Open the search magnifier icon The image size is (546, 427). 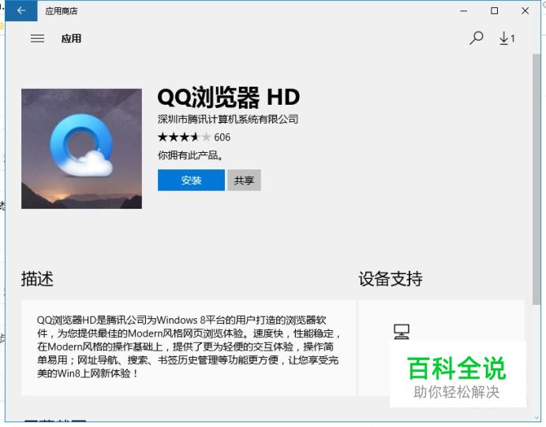click(x=476, y=39)
